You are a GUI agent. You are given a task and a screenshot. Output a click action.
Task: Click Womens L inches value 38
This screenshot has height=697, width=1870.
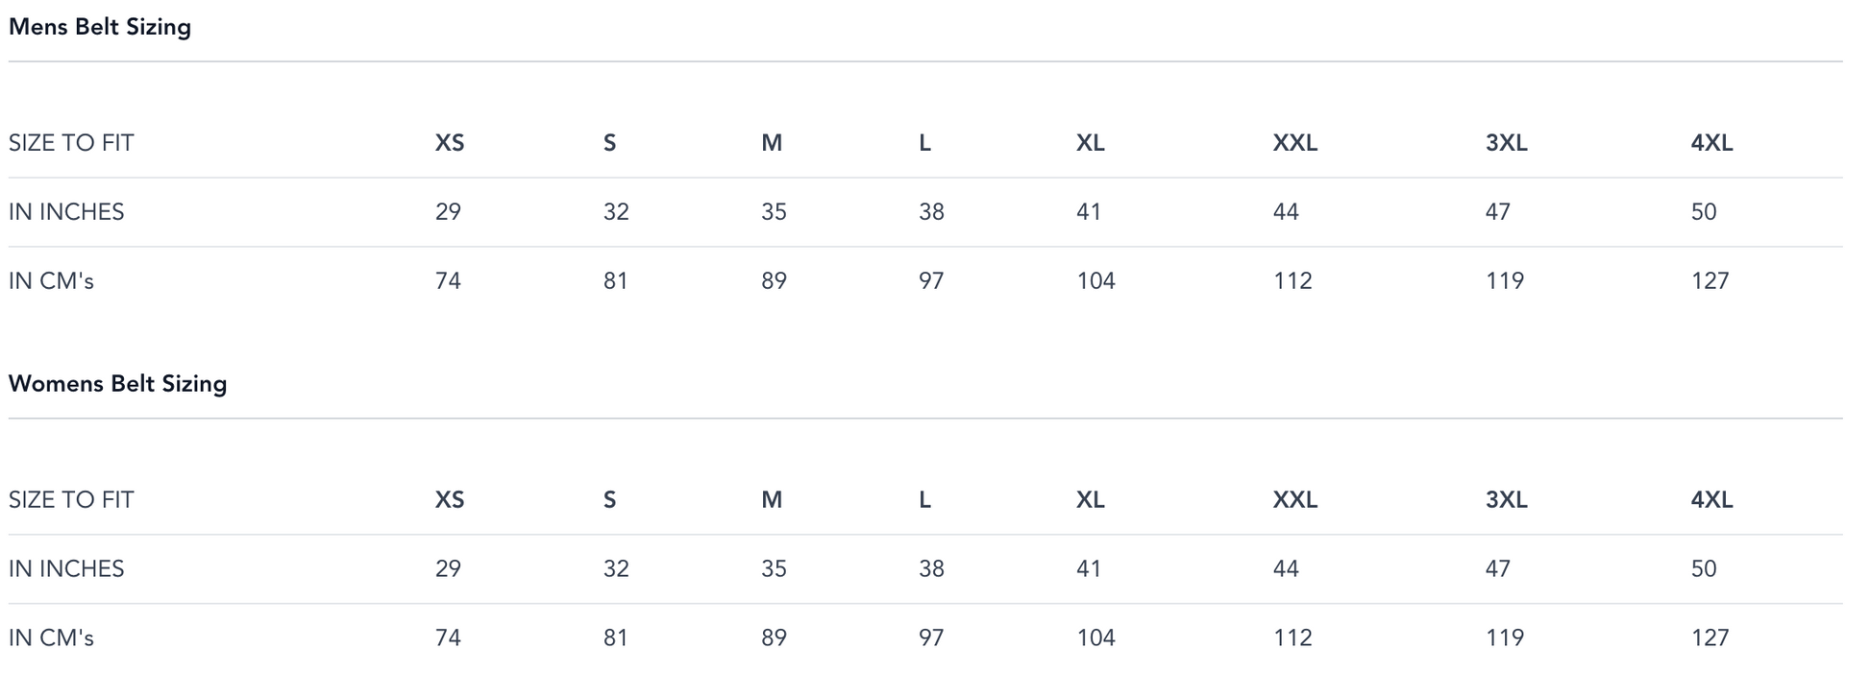[x=931, y=569]
